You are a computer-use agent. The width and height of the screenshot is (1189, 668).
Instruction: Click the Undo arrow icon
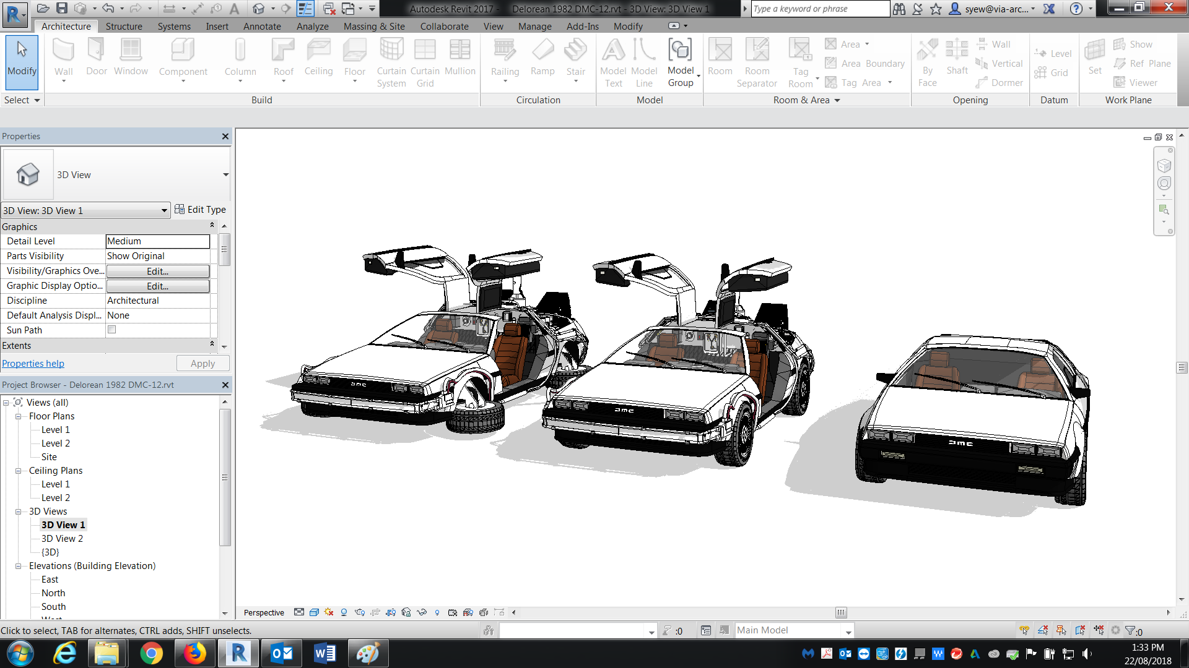pos(108,9)
